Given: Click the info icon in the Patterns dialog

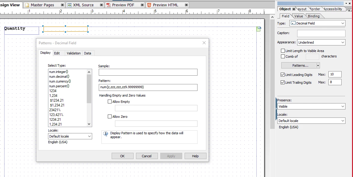Looking at the screenshot, I should (x=105, y=134).
